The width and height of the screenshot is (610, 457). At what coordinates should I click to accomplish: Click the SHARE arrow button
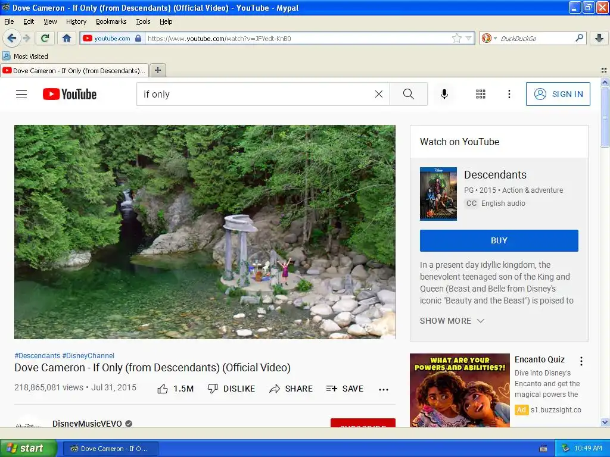point(291,389)
